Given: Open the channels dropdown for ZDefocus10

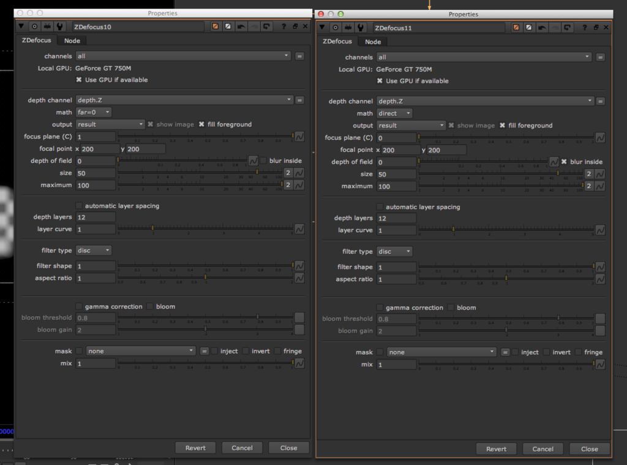Looking at the screenshot, I should (x=182, y=55).
